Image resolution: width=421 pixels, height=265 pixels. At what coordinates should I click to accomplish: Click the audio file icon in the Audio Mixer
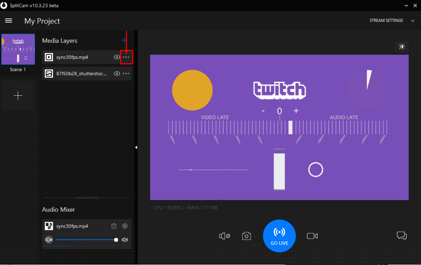click(x=49, y=226)
